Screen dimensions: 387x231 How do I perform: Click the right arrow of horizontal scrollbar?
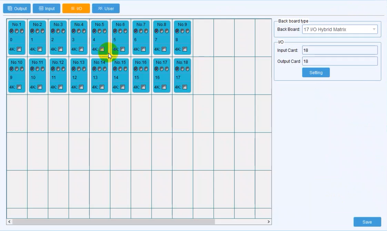pyautogui.click(x=269, y=222)
